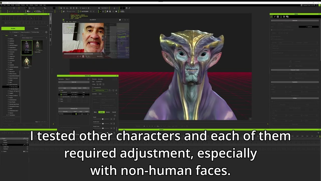
Task: Open the head profile icon in Modify panel
Action: (281, 17)
